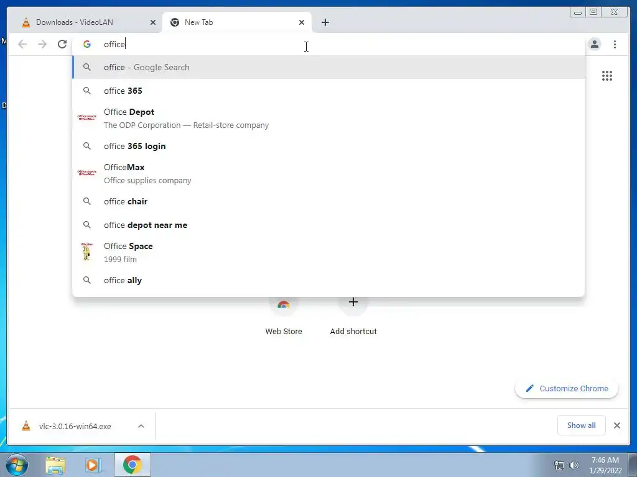Click the taskbar clock showing 7:46 AM
This screenshot has height=477, width=637.
click(605, 465)
